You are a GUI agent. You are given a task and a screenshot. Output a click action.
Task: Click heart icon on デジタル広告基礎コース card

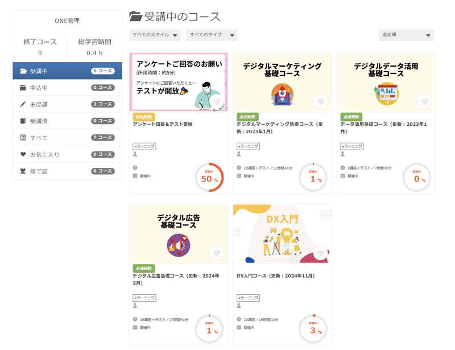coord(217,253)
